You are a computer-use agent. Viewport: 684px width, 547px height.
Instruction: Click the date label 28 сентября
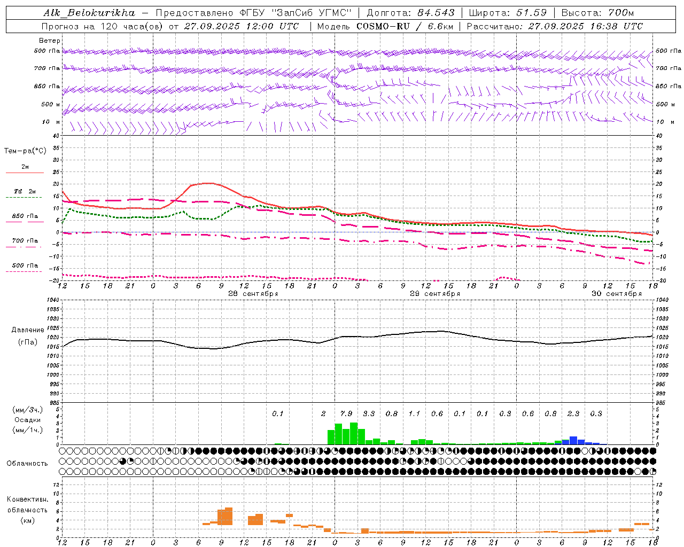tap(253, 294)
